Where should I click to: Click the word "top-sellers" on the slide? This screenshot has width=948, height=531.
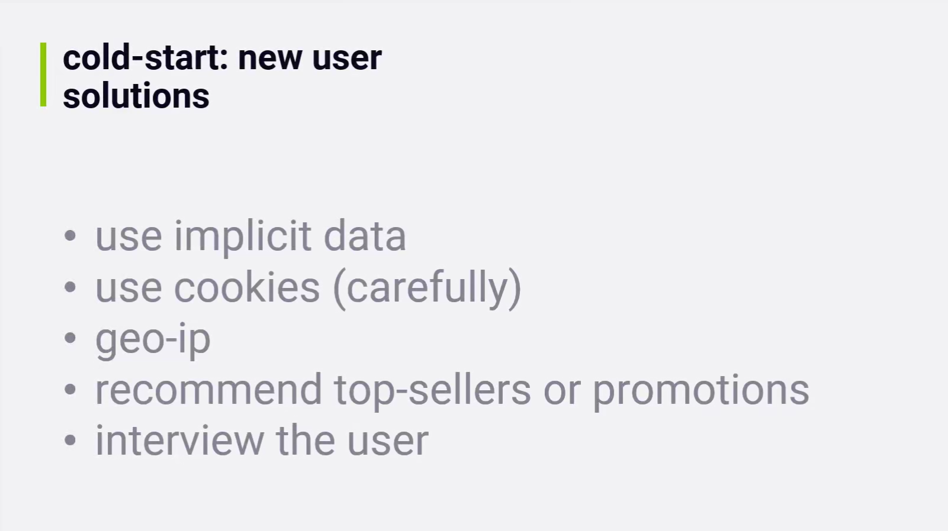(432, 390)
